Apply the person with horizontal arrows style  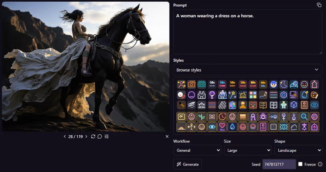191,127
